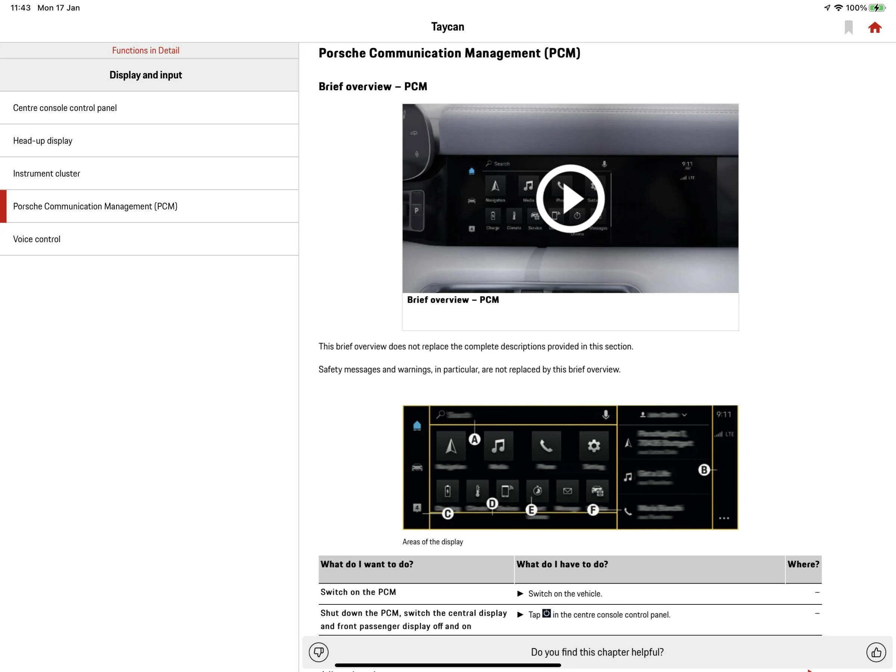Open Instrument cluster section

(x=149, y=173)
